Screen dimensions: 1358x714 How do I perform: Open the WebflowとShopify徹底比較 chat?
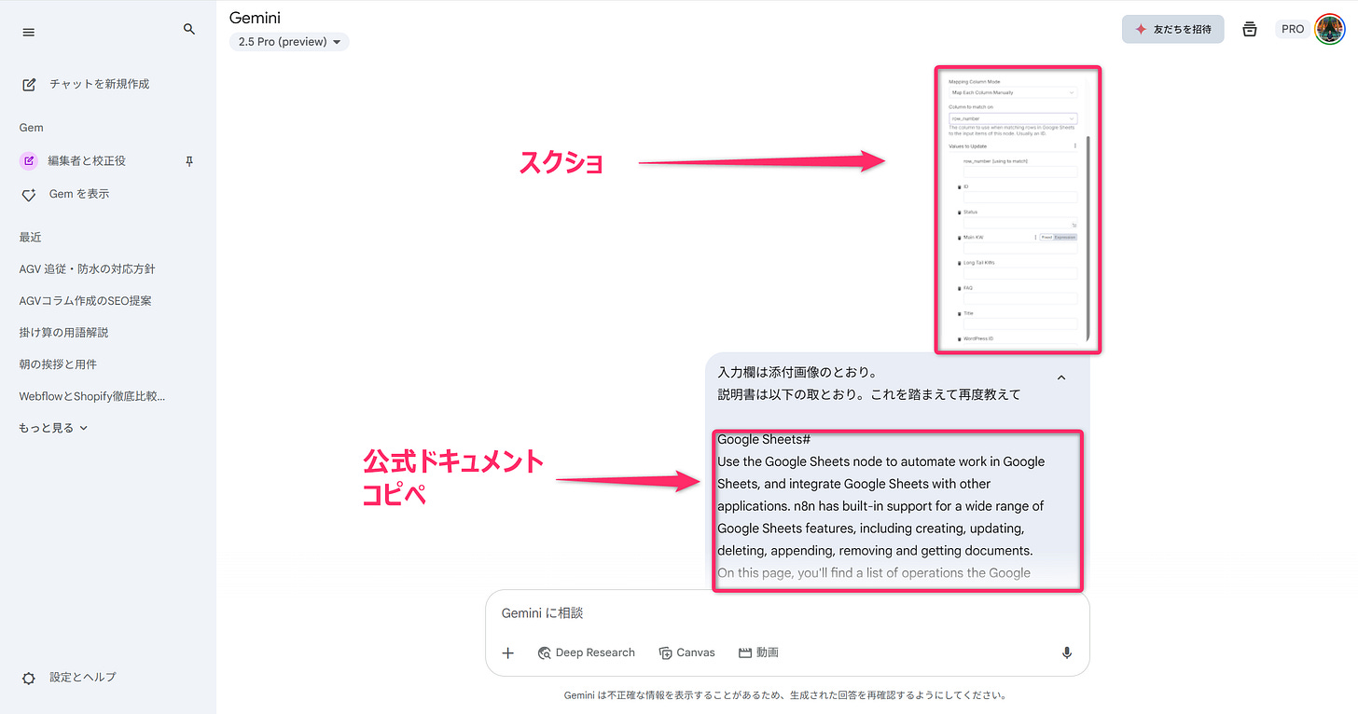[92, 396]
